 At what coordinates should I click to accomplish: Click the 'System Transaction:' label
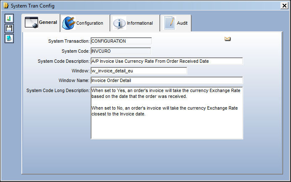click(x=69, y=41)
